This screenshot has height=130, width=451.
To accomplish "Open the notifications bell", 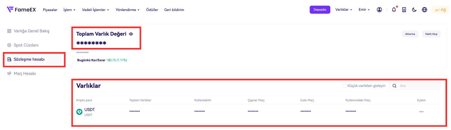I will [x=394, y=10].
